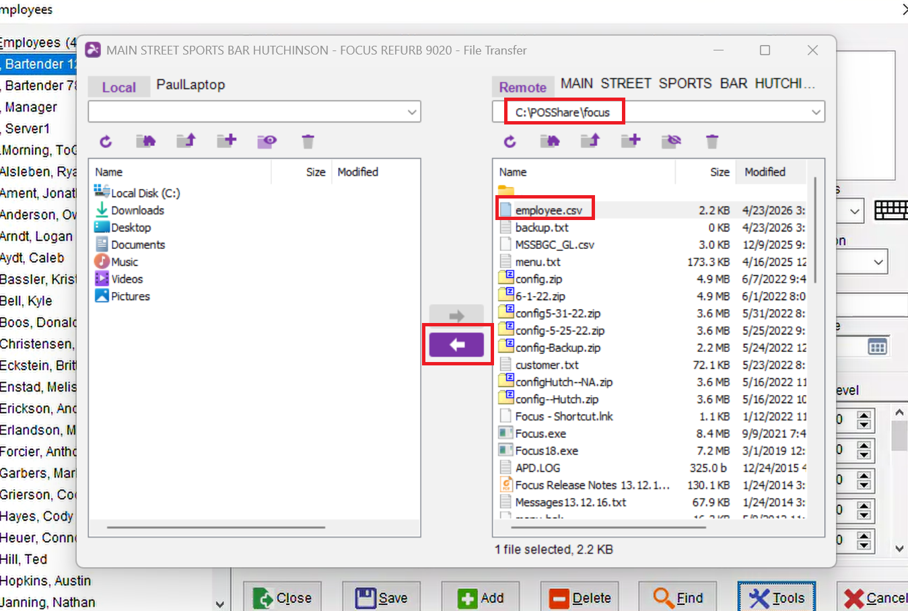This screenshot has height=611, width=908.
Task: Click the Find button
Action: point(678,598)
